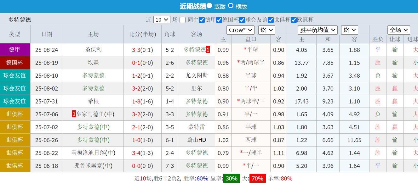The image size is (418, 183).
Task: Disable the 球会友谊 filter
Action: (242, 19)
